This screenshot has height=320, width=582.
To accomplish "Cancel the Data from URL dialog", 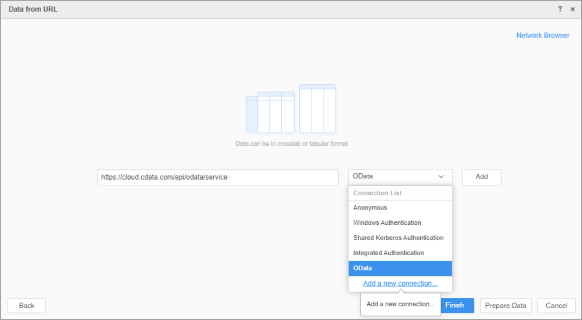I will click(x=556, y=305).
